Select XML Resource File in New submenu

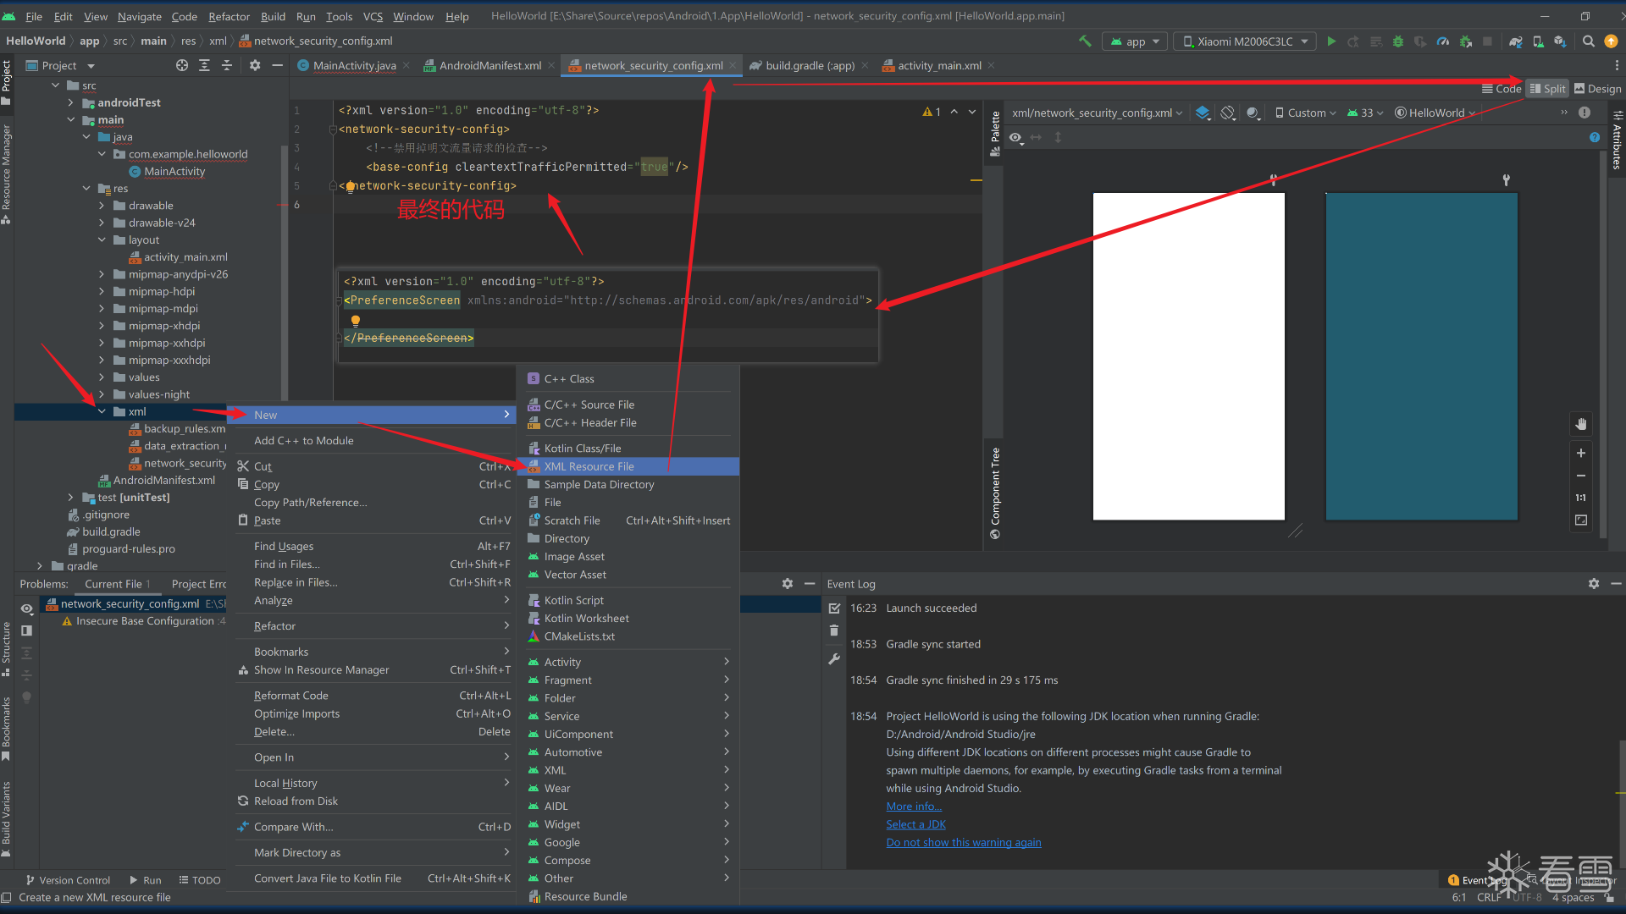(628, 466)
